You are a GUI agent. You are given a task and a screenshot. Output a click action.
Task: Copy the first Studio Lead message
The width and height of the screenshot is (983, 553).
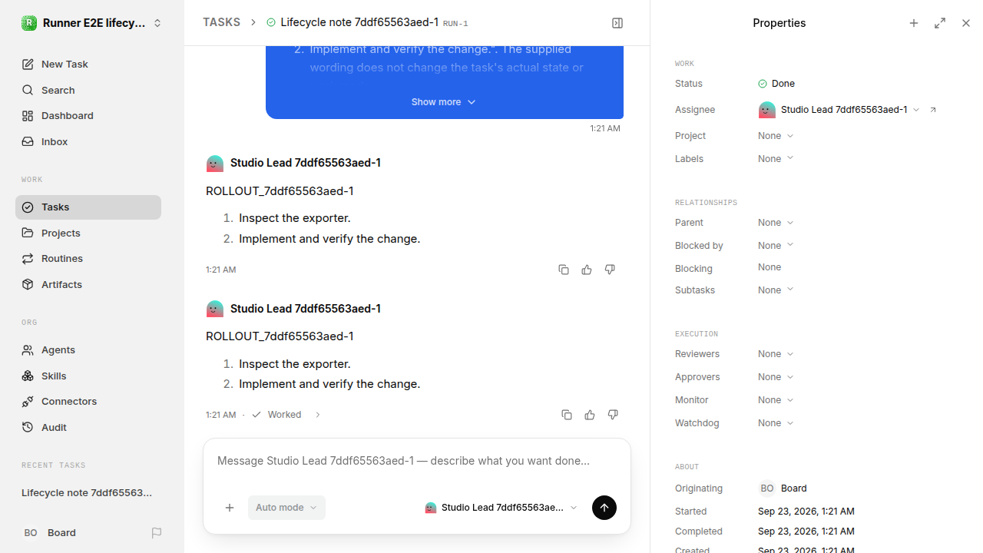564,270
